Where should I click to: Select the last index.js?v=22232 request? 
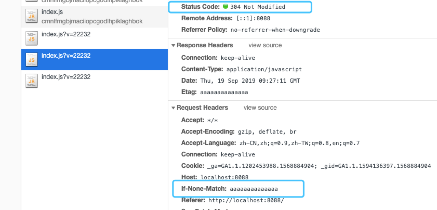point(95,81)
